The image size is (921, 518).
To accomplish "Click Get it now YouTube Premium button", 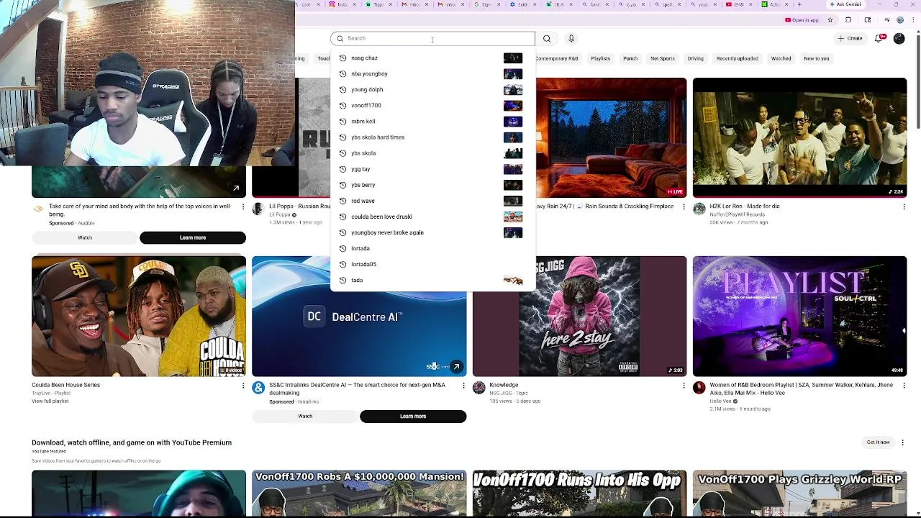I will 878,442.
